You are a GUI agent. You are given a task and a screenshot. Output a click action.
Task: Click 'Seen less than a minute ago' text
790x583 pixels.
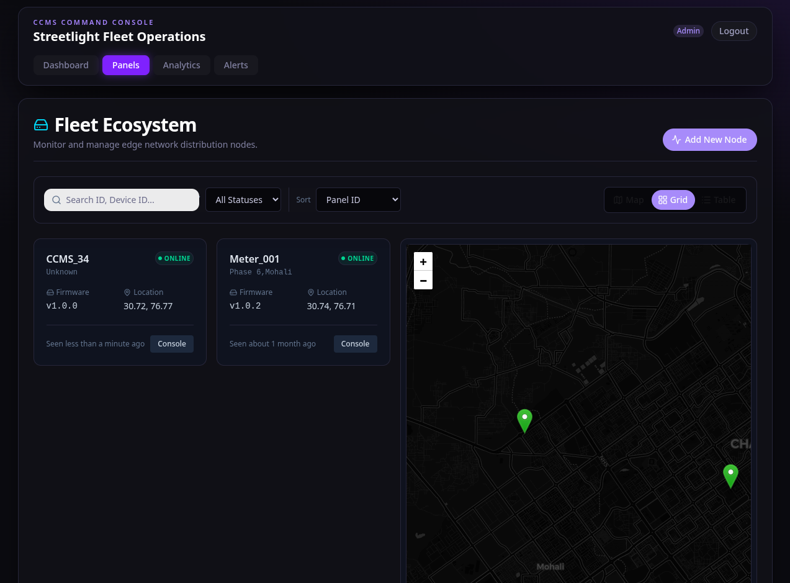(96, 344)
